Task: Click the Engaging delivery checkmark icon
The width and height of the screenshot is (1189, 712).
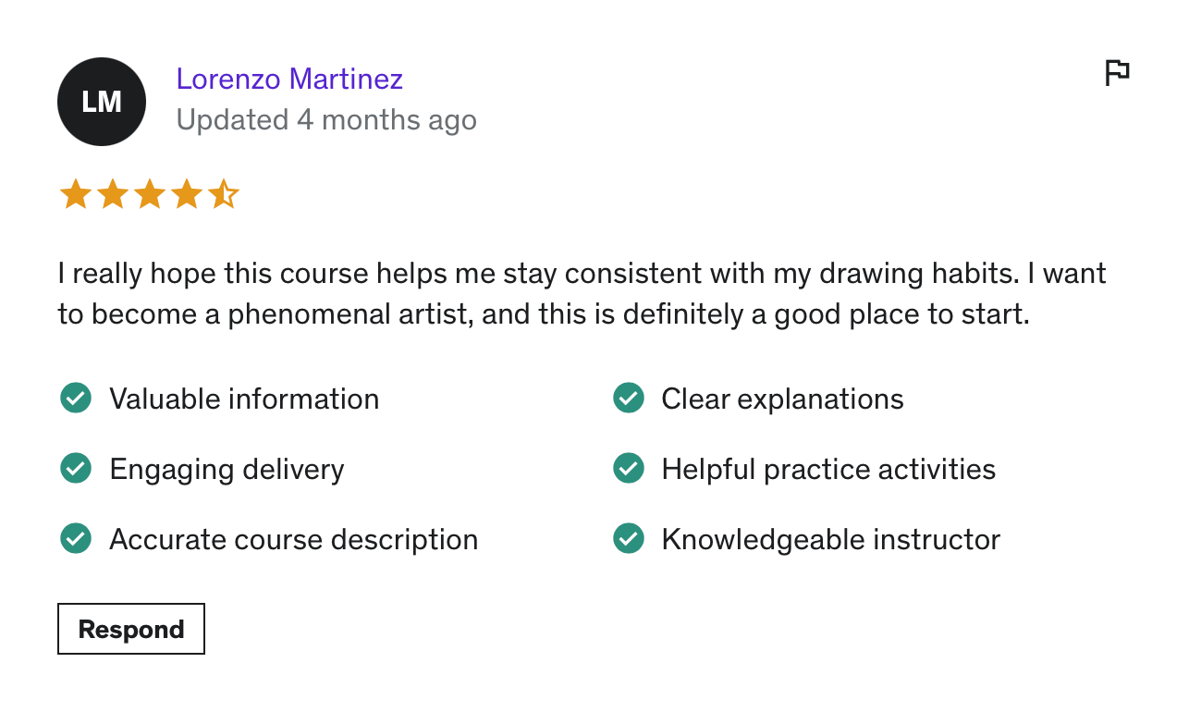Action: 76,469
